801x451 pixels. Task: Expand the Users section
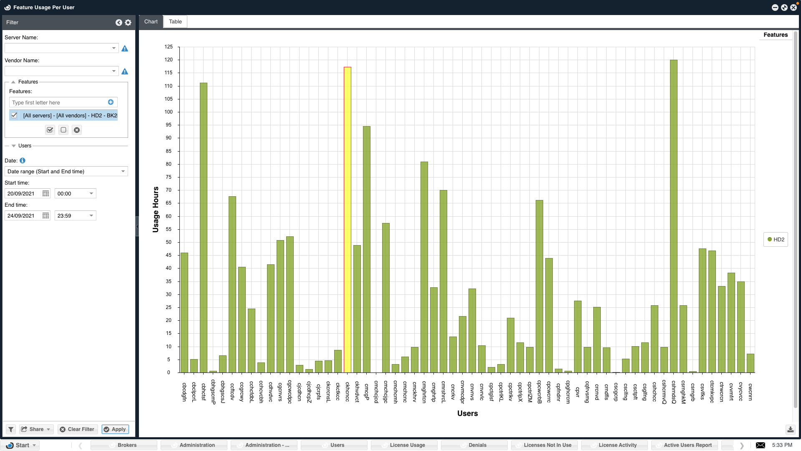(x=14, y=146)
